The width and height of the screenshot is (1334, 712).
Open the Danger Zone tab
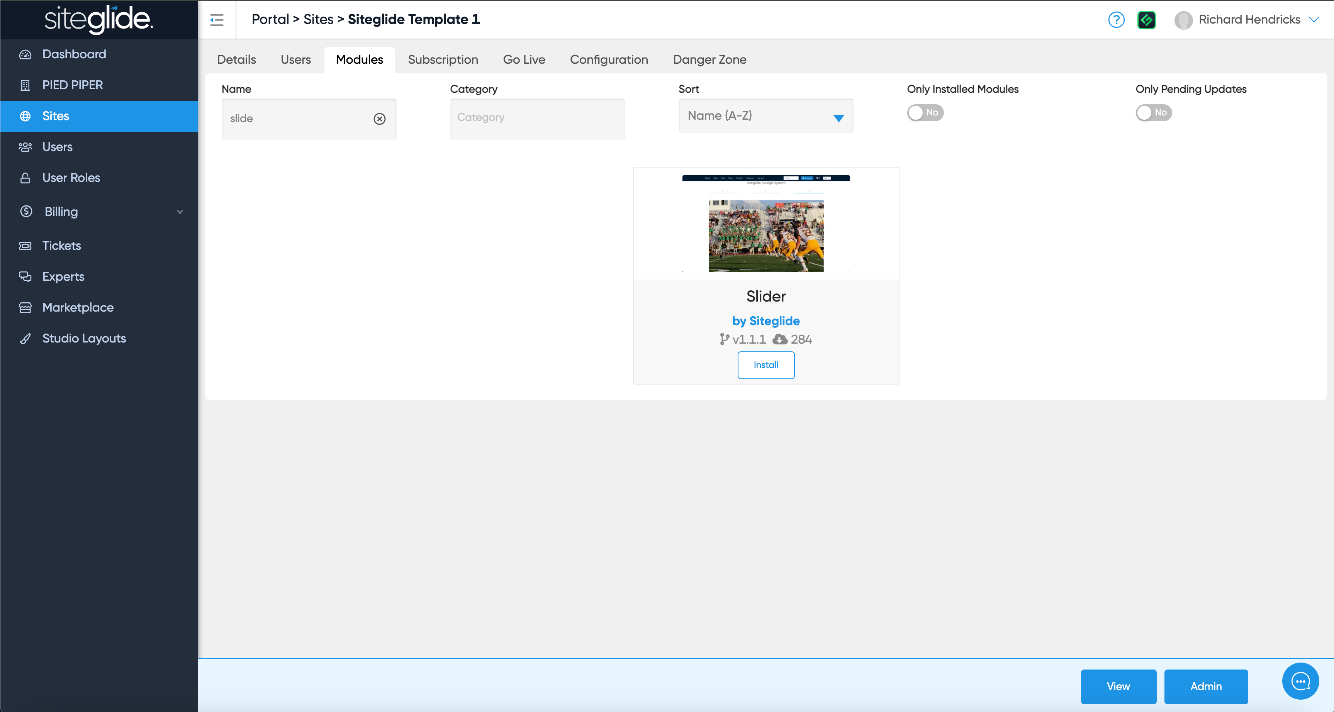point(709,59)
